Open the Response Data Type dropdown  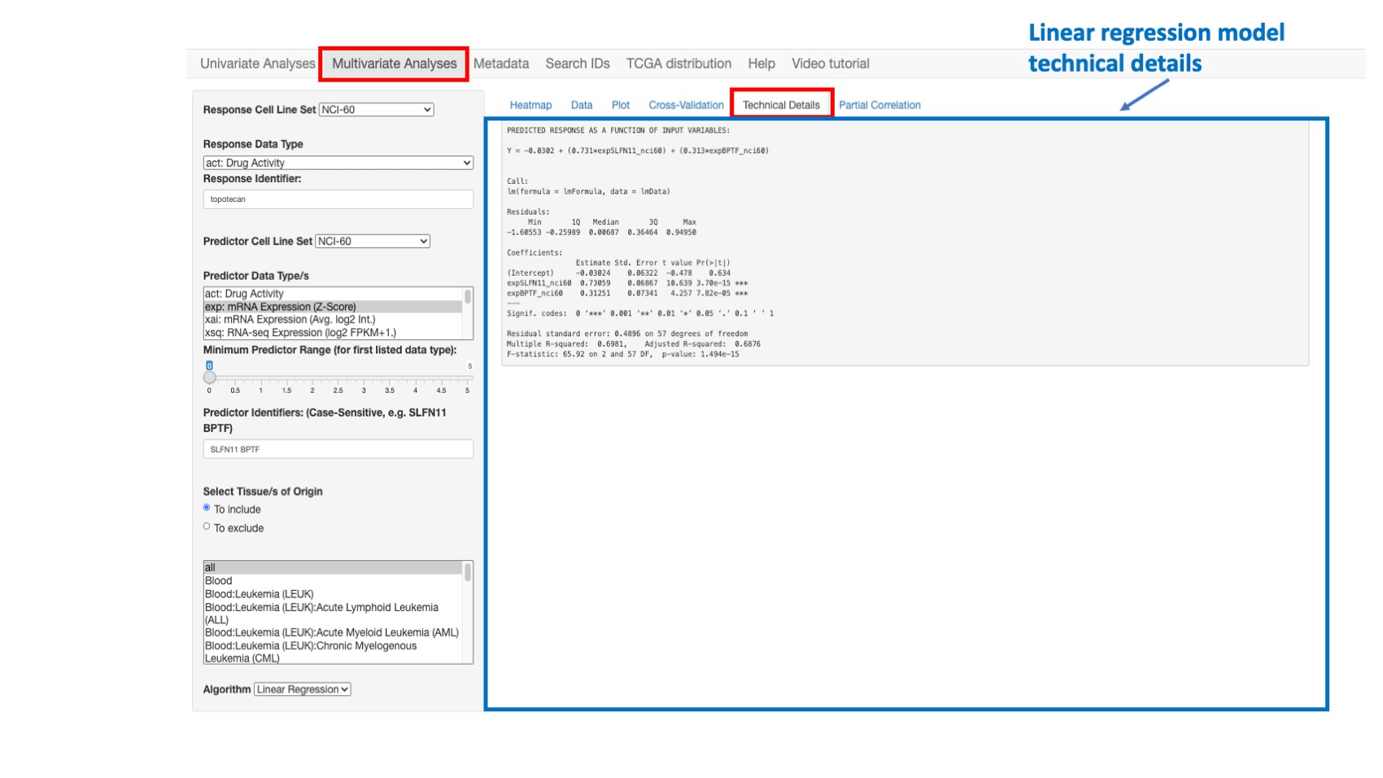(338, 163)
